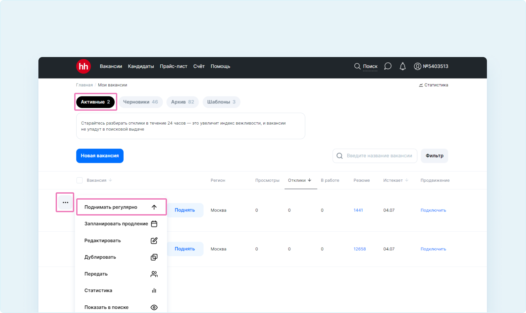This screenshot has width=526, height=313.
Task: Click the В работе column header
Action: click(x=330, y=180)
